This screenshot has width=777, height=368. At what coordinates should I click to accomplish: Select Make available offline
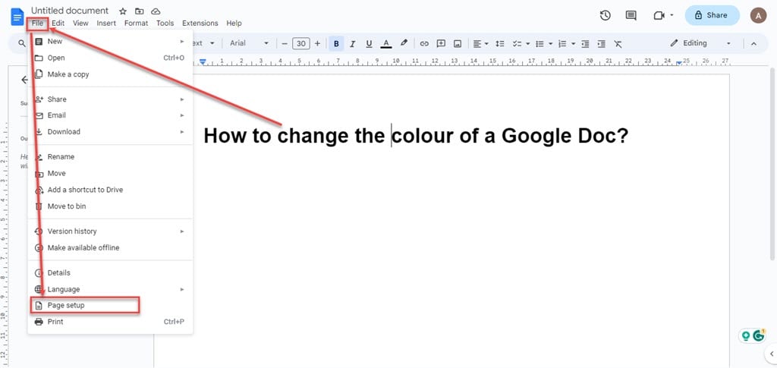[x=110, y=247]
